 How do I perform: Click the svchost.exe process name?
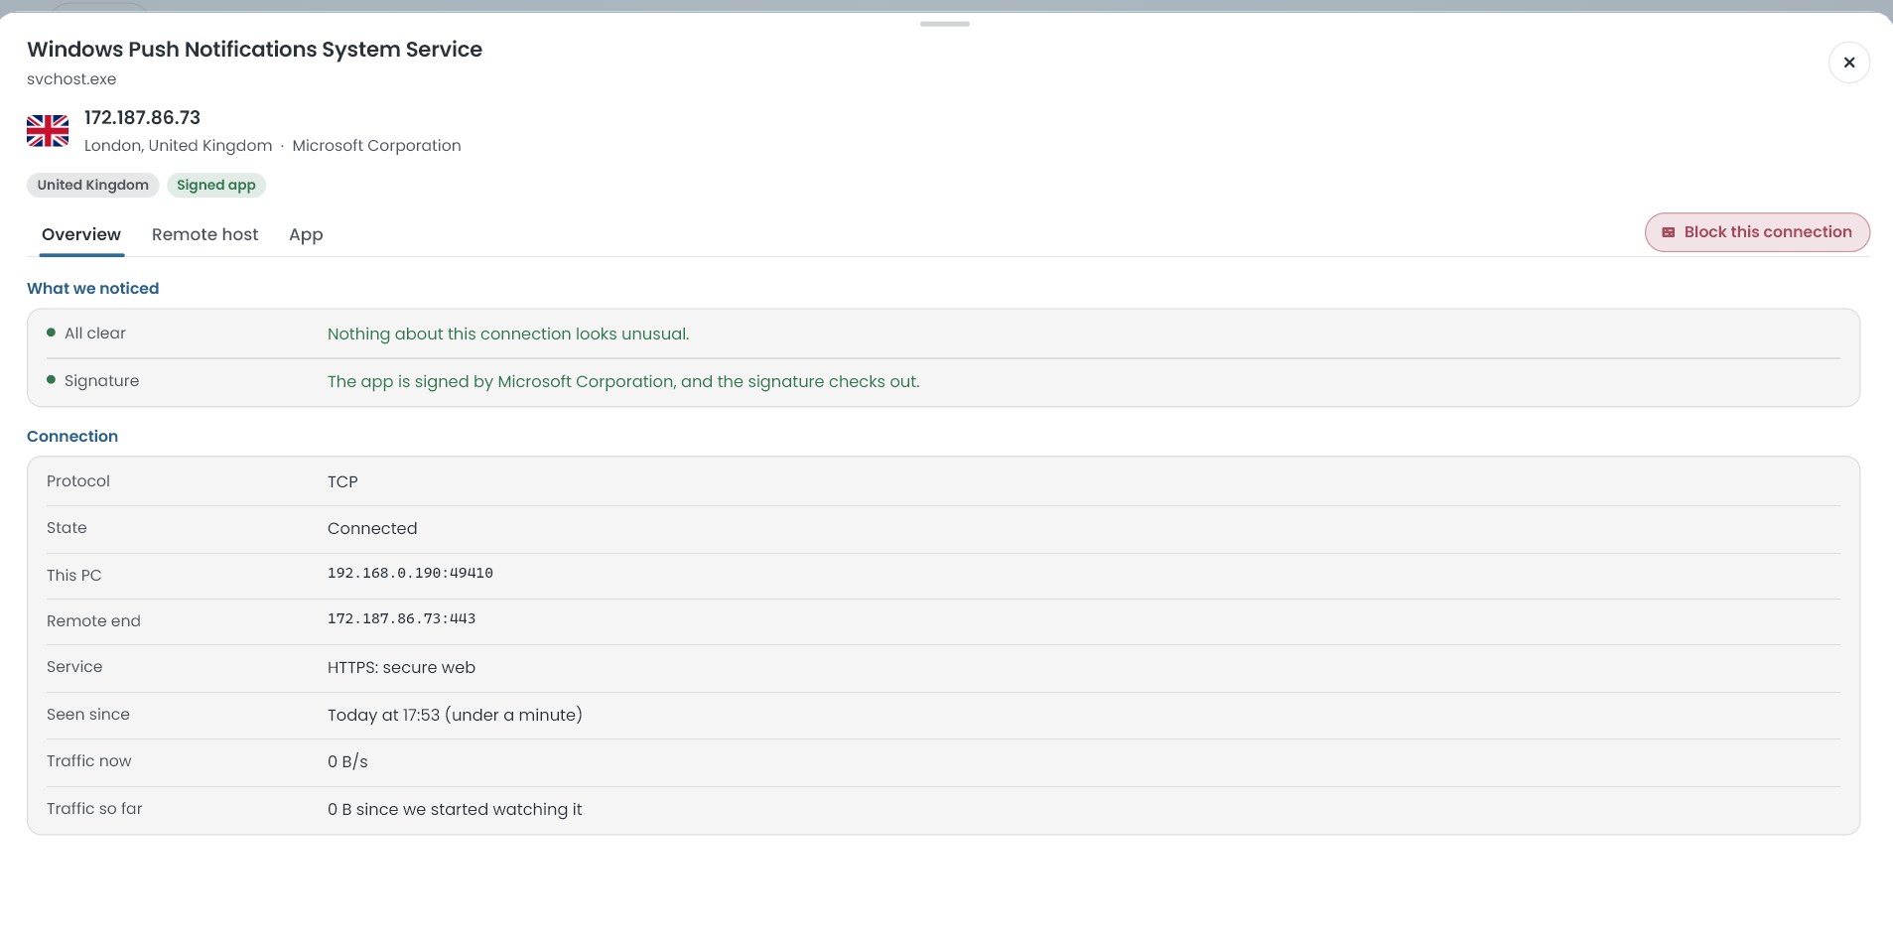[x=71, y=79]
